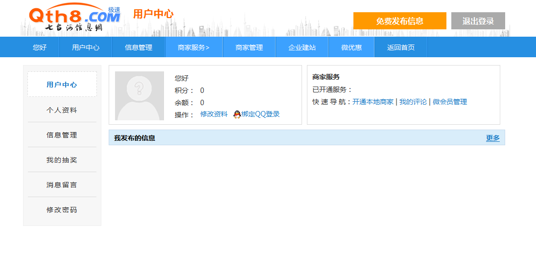Open 消息留言 in left sidebar
536x268 pixels.
tap(62, 185)
